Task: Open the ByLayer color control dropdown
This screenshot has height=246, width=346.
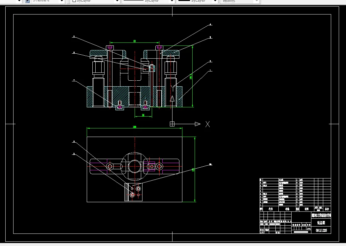Action: tap(117, 1)
